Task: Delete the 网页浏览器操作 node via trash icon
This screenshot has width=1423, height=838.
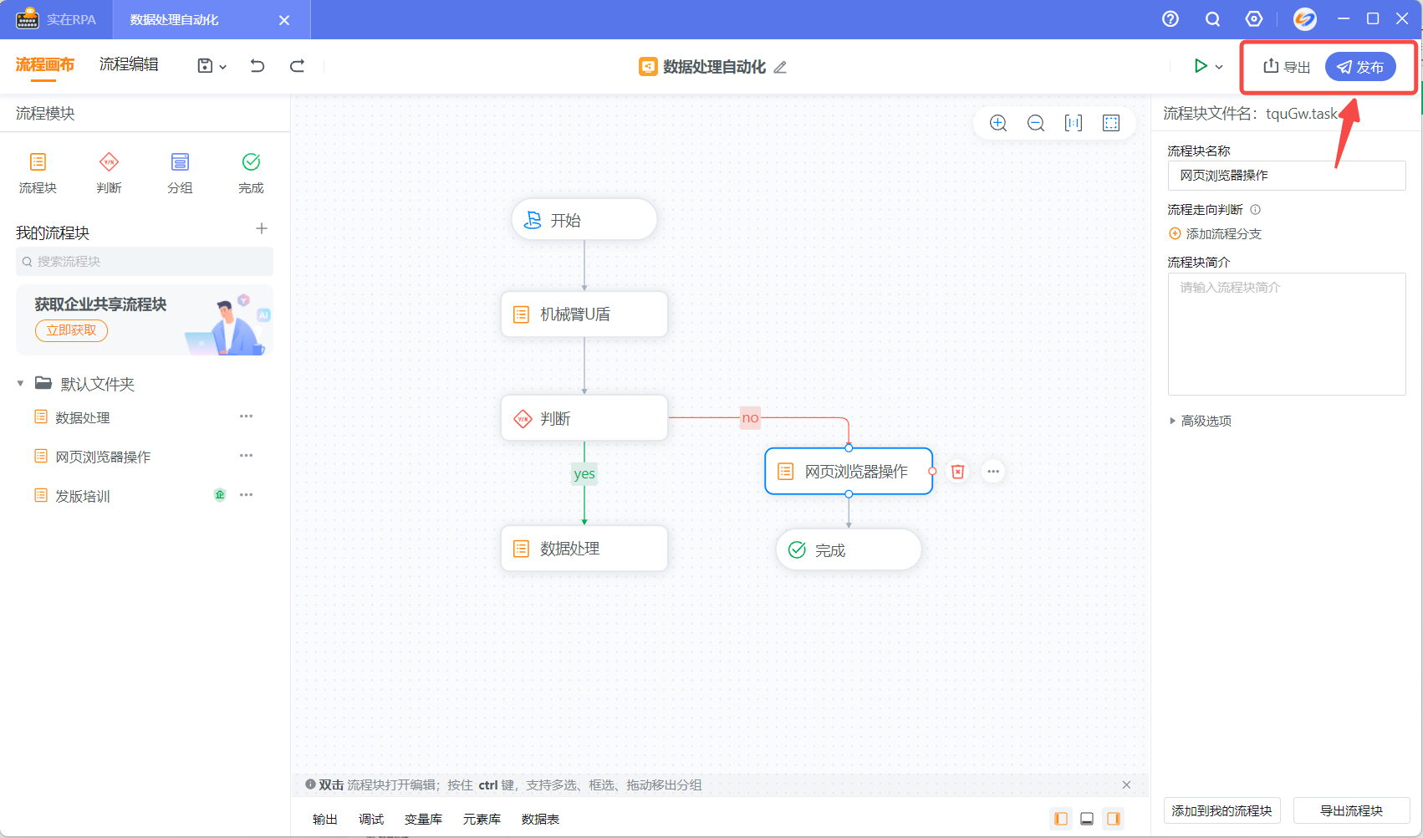Action: [x=957, y=472]
